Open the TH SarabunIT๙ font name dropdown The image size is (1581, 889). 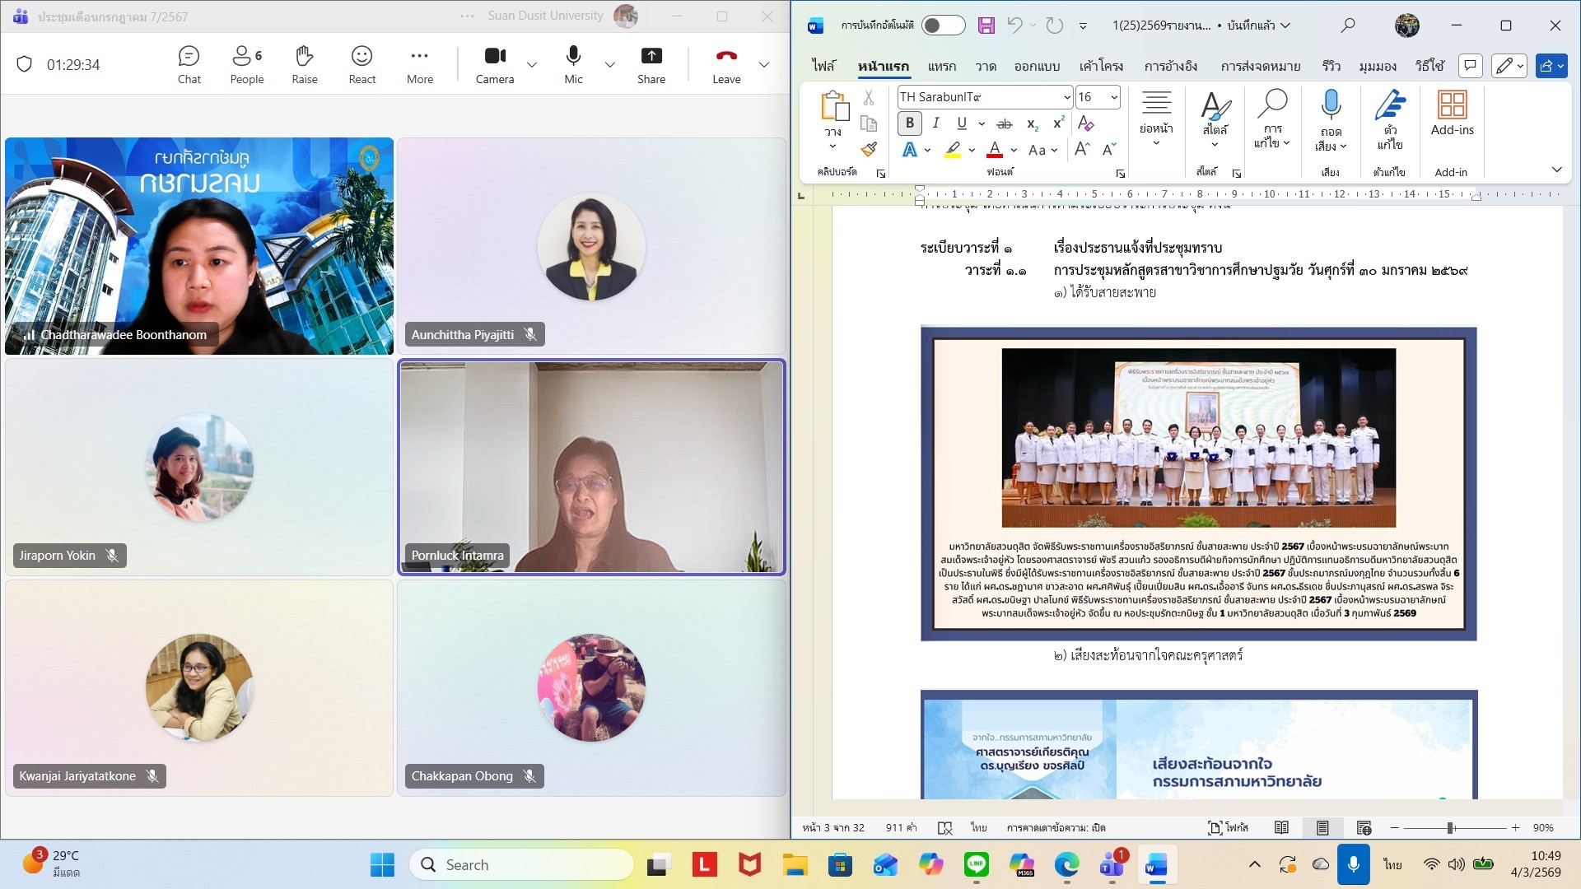click(1066, 97)
